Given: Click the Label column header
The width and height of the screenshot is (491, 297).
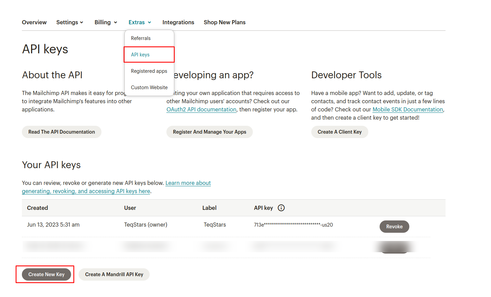Looking at the screenshot, I should coord(209,208).
